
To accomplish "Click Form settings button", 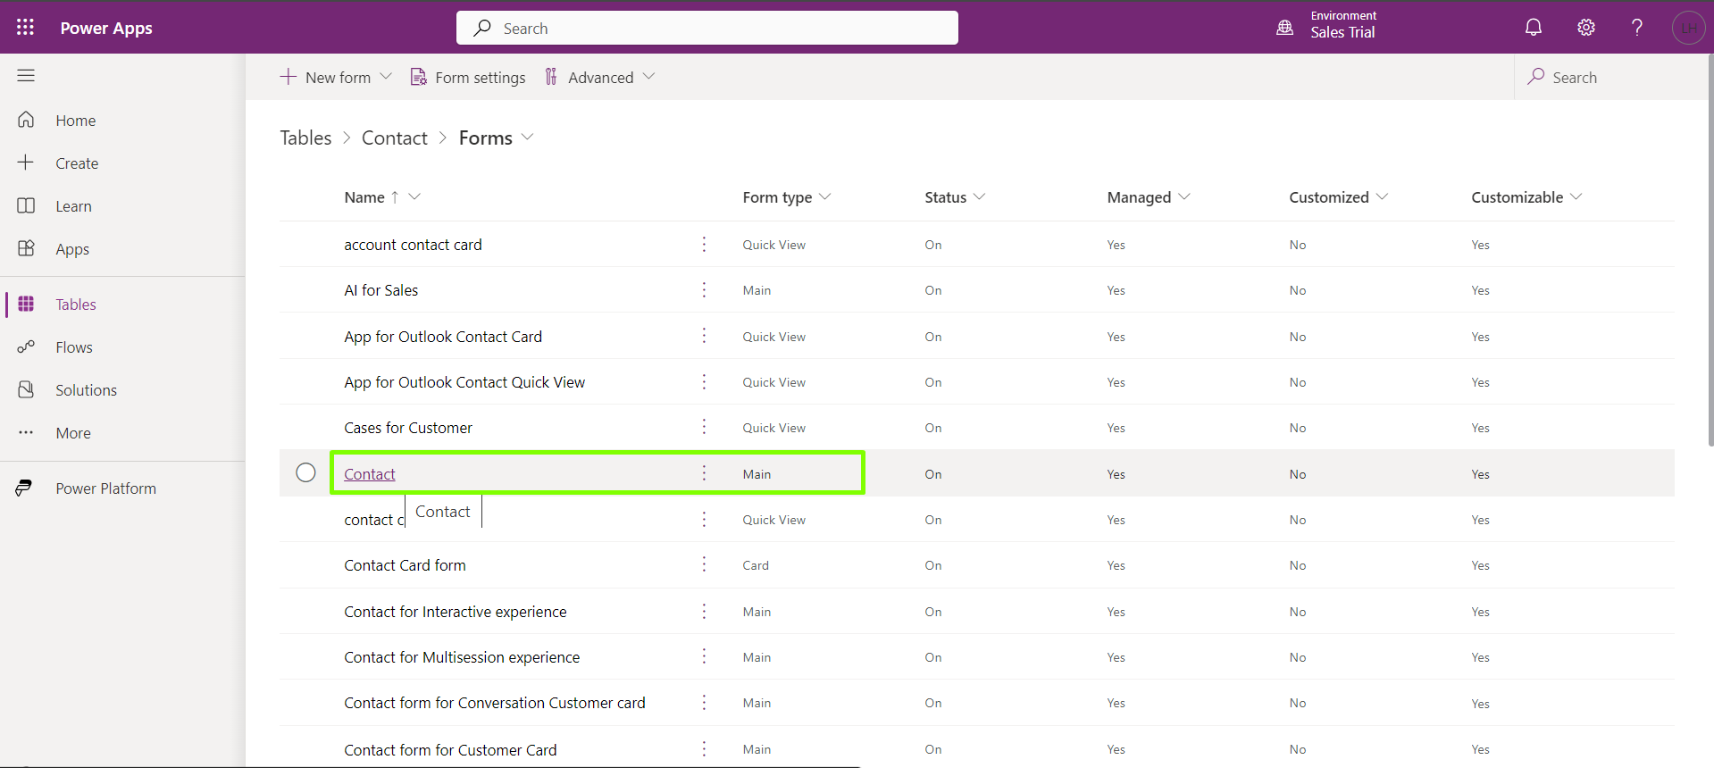I will tap(468, 78).
